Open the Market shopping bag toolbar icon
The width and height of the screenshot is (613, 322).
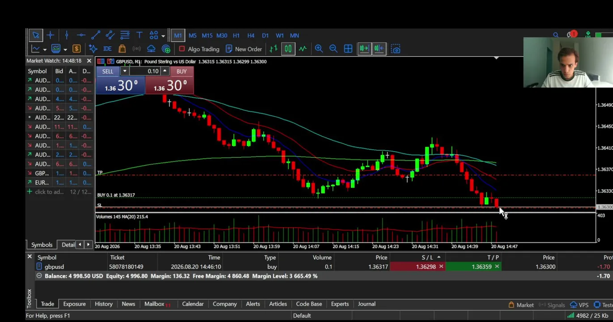tap(122, 49)
